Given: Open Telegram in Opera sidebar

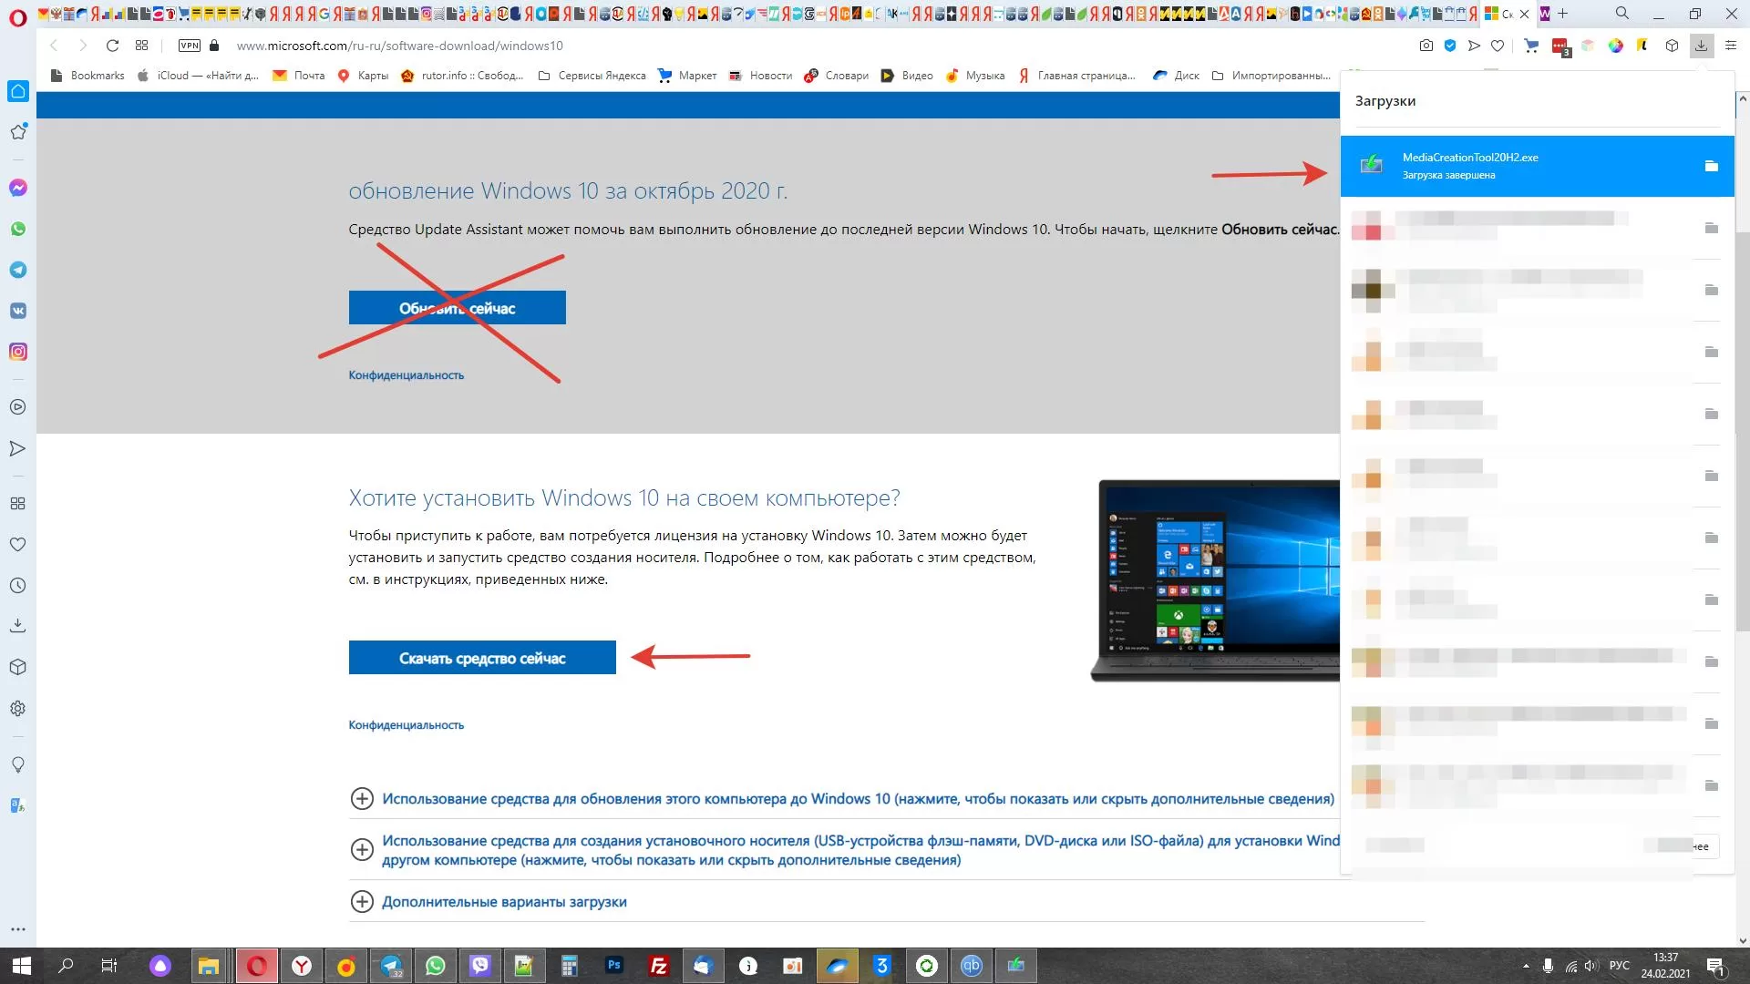Looking at the screenshot, I should click(18, 270).
